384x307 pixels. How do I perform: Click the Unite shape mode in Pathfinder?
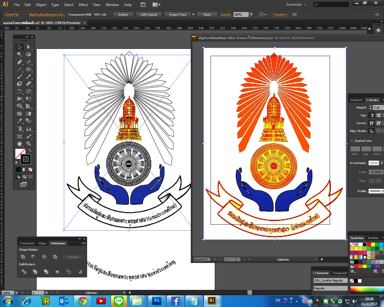coord(23,257)
